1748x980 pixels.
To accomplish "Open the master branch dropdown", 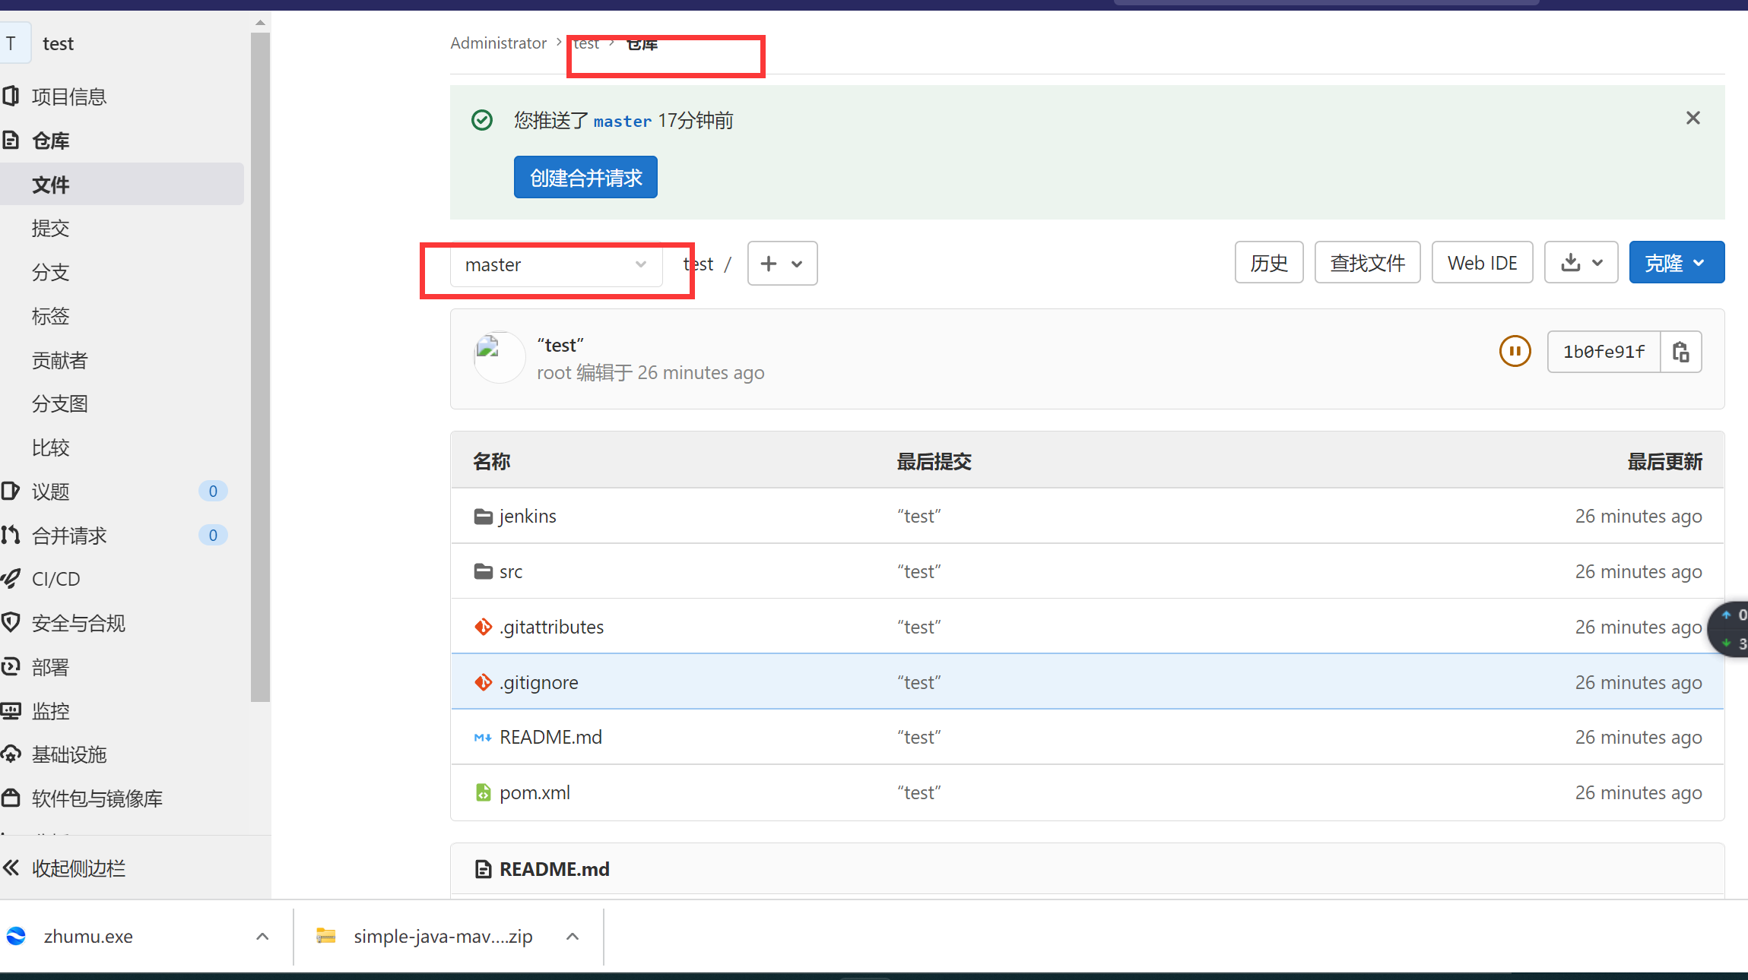I will [554, 264].
